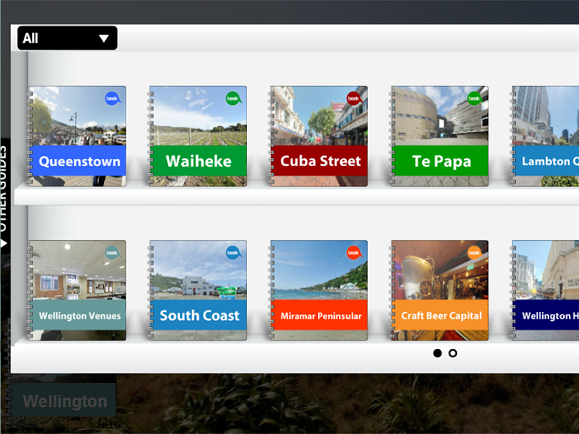Click red beek badge on Miramar Peninsular

(354, 253)
